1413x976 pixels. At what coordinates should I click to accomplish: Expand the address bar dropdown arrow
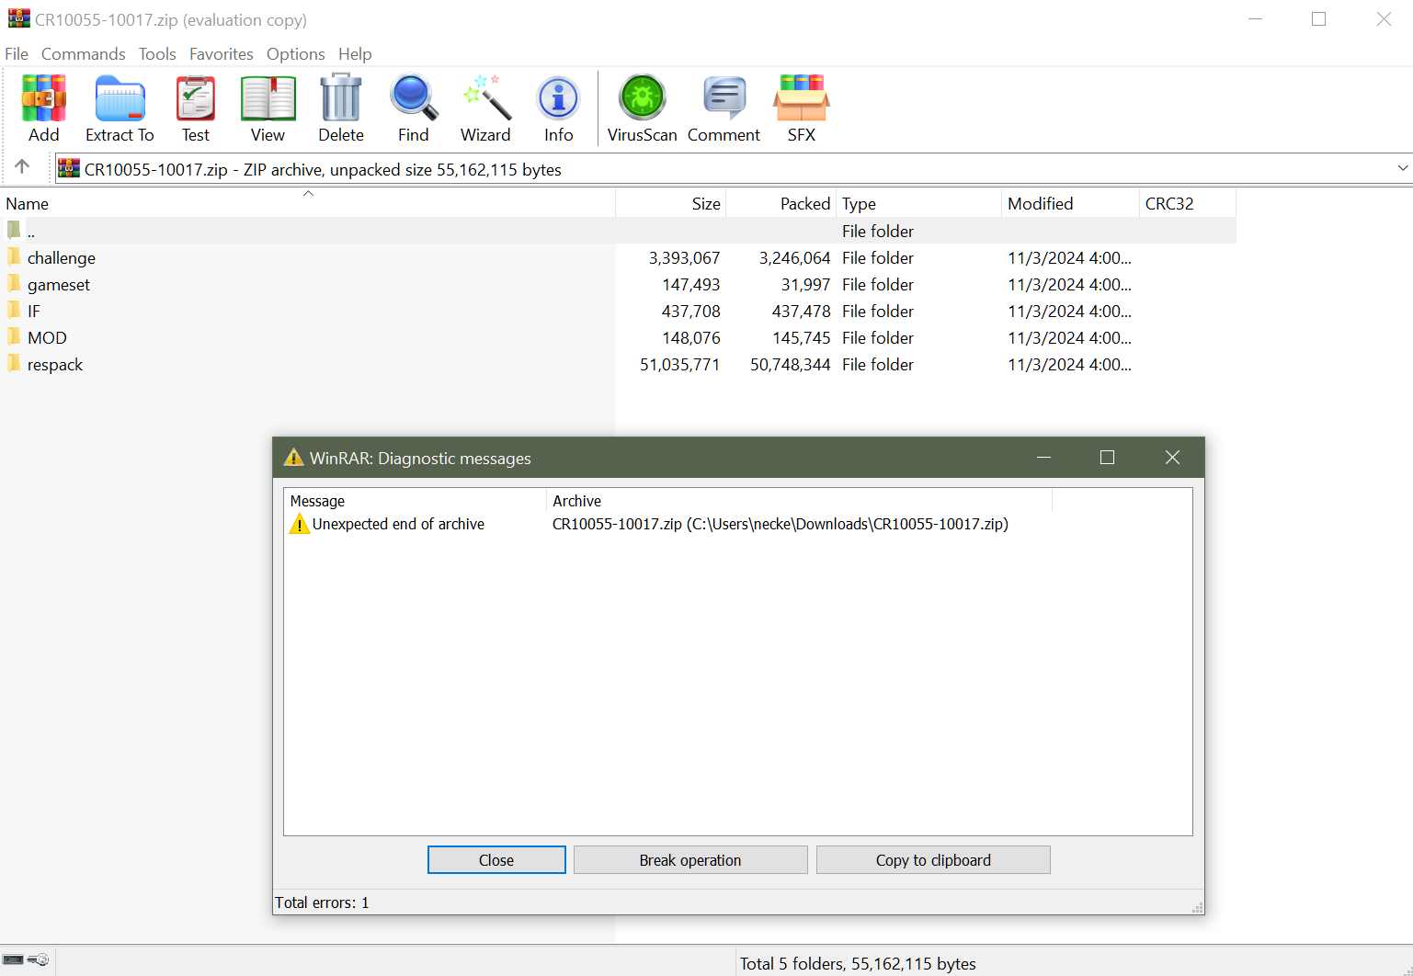point(1402,168)
